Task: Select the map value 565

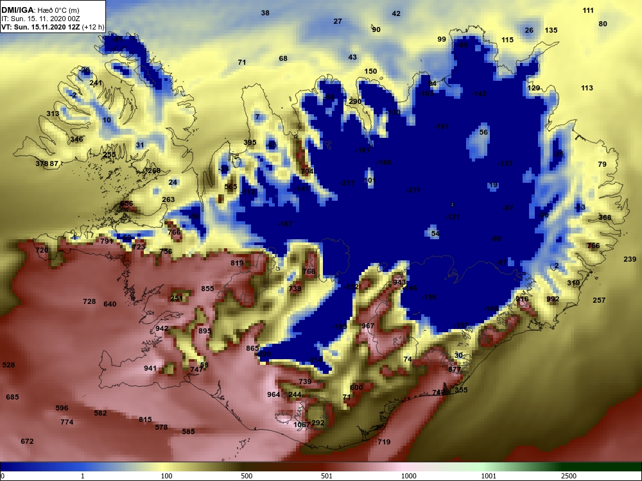Action: point(230,187)
